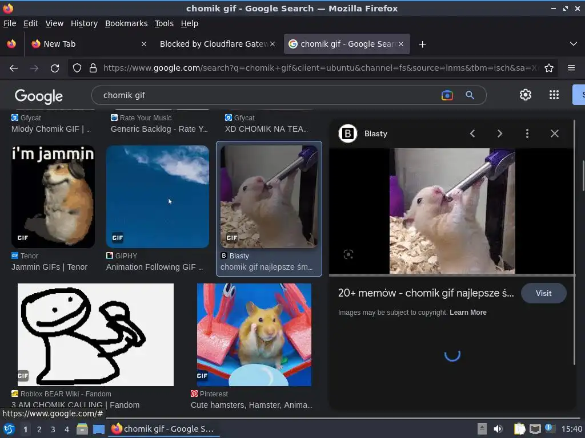The width and height of the screenshot is (585, 438).
Task: Select the i'm jammin hamster thumbnail
Action: click(53, 197)
